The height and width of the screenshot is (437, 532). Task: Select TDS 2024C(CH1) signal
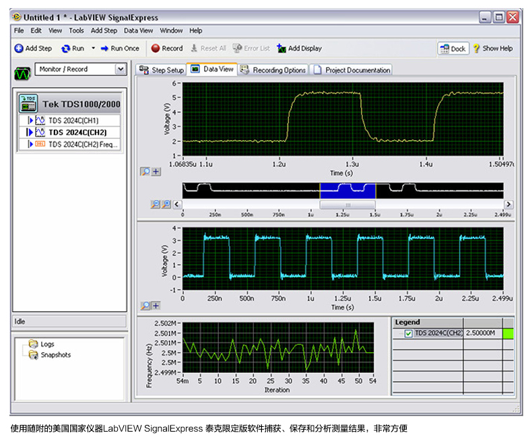pyautogui.click(x=69, y=121)
